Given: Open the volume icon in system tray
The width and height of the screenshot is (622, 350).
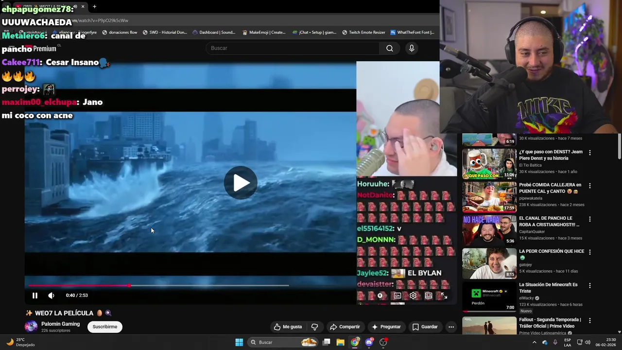Looking at the screenshot, I should (x=587, y=342).
